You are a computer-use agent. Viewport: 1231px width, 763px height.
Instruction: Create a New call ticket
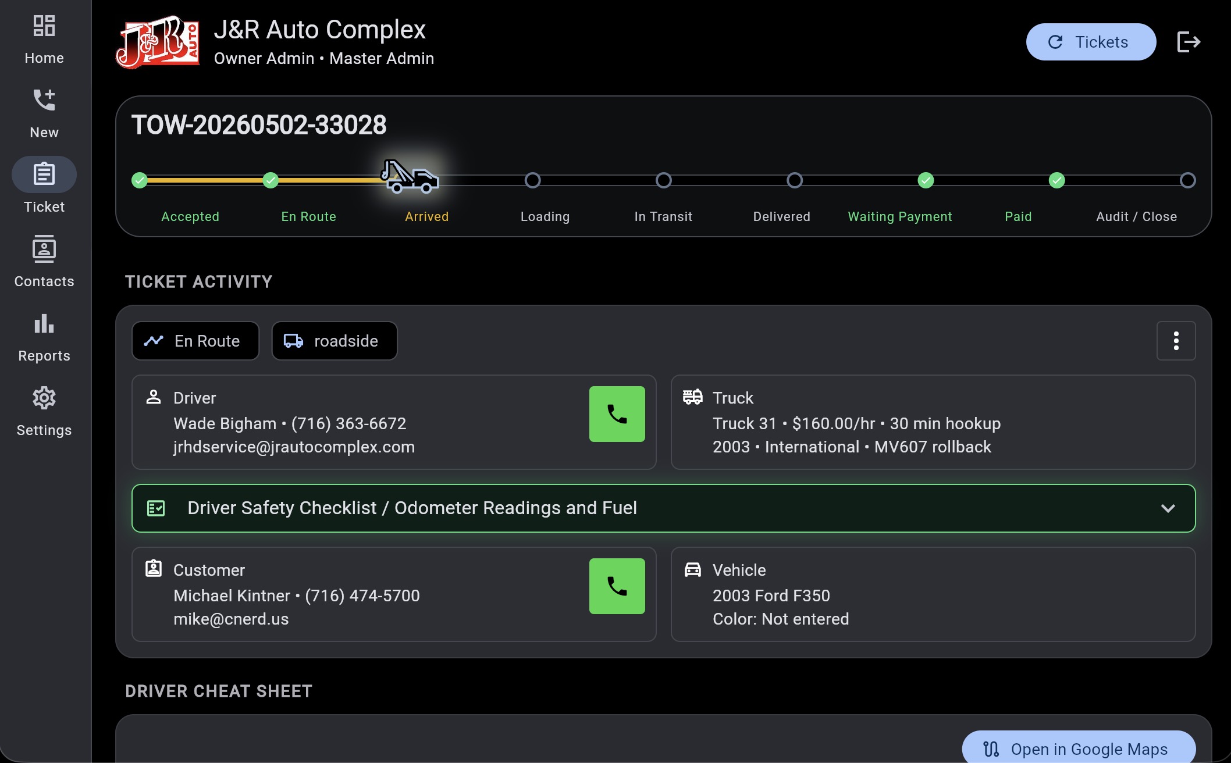(44, 114)
